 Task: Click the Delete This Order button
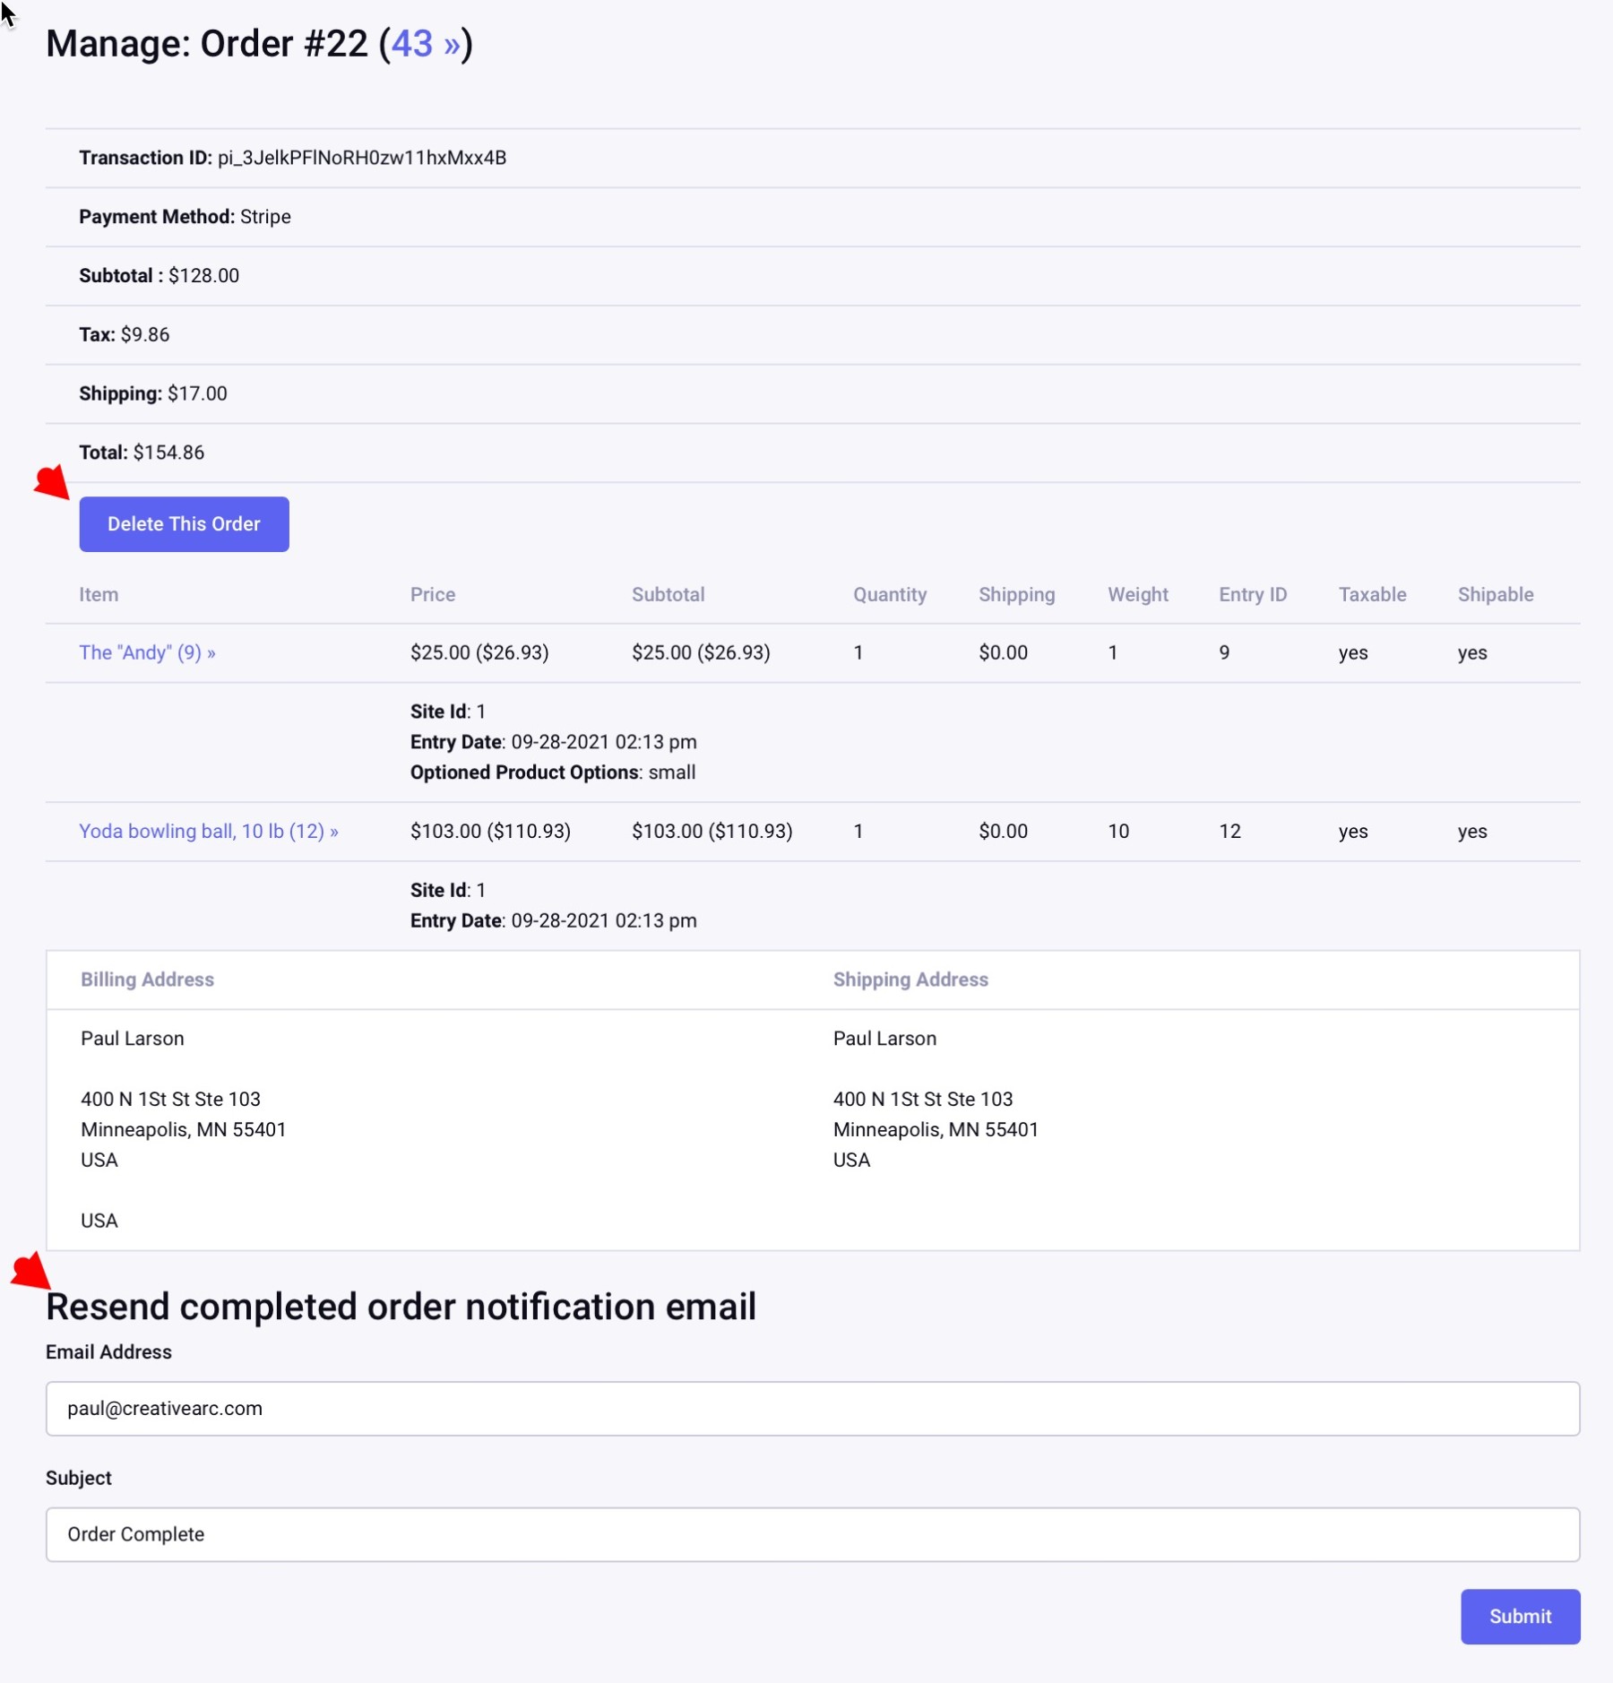pyautogui.click(x=184, y=523)
